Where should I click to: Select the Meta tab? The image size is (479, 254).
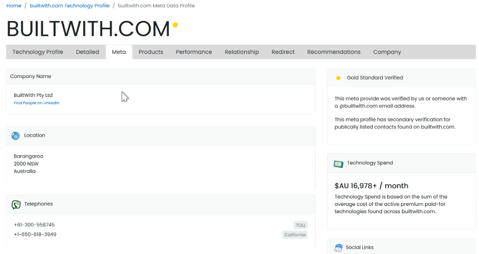coord(119,52)
